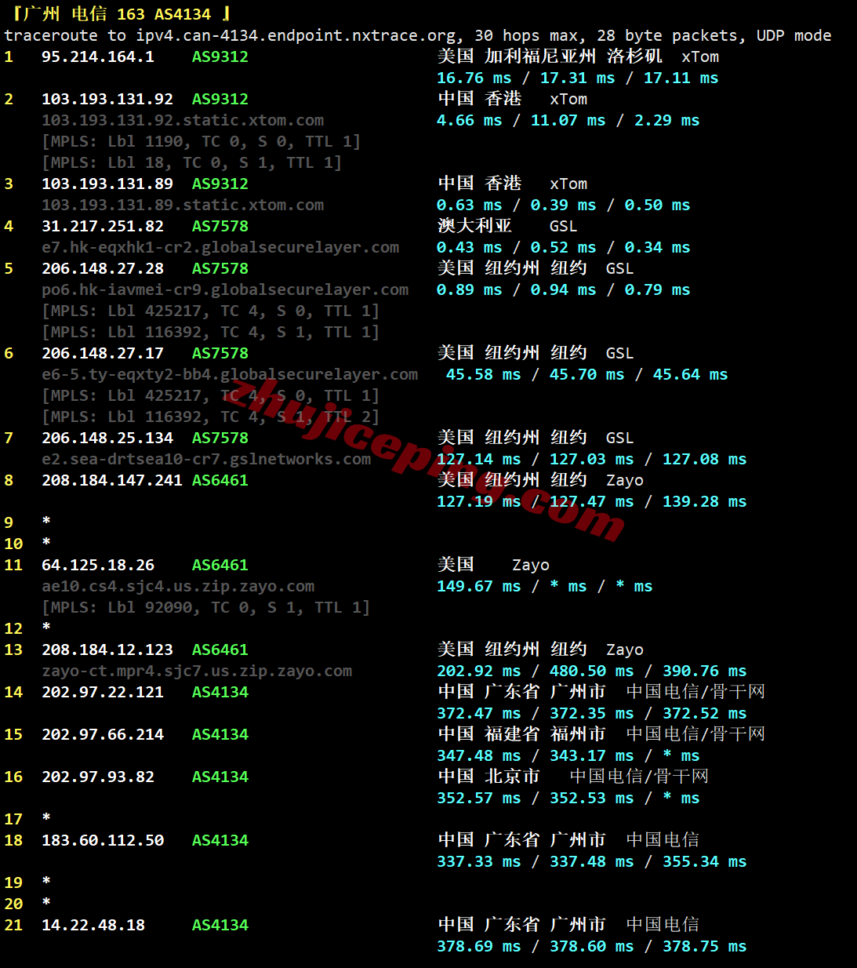Click latency 4.66 ms at hop 2
This screenshot has height=968, width=857.
[x=470, y=120]
